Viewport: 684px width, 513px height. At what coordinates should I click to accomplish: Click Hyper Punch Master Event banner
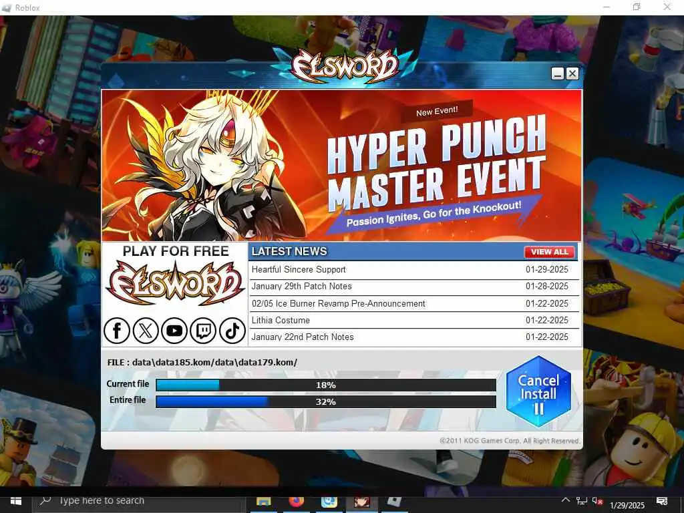[341, 166]
